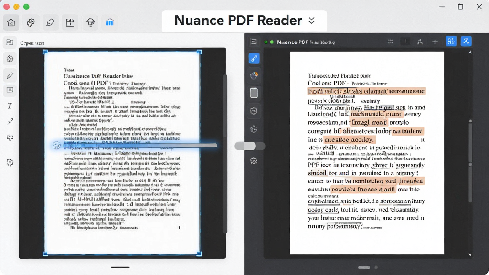Click the highlighted text "mealtee aoetley"
Viewport: 489px width, 275px height.
(x=349, y=139)
